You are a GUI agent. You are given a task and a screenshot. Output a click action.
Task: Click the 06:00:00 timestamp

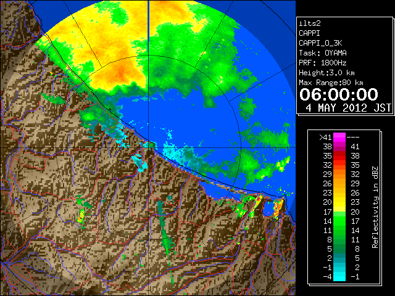339,94
